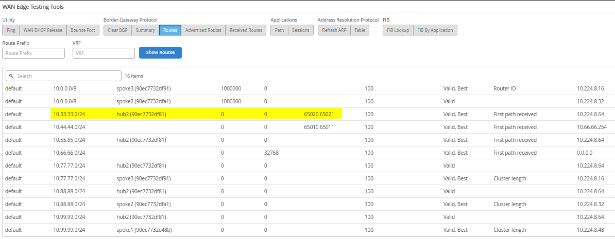
Task: Switch to Received Routes
Action: pyautogui.click(x=246, y=30)
